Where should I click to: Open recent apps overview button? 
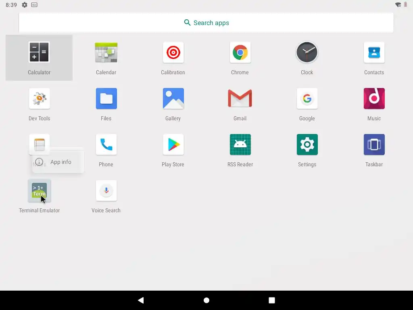point(271,300)
